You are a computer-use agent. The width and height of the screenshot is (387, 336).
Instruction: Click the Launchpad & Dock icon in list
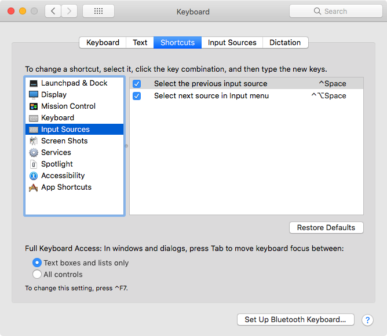tap(34, 83)
